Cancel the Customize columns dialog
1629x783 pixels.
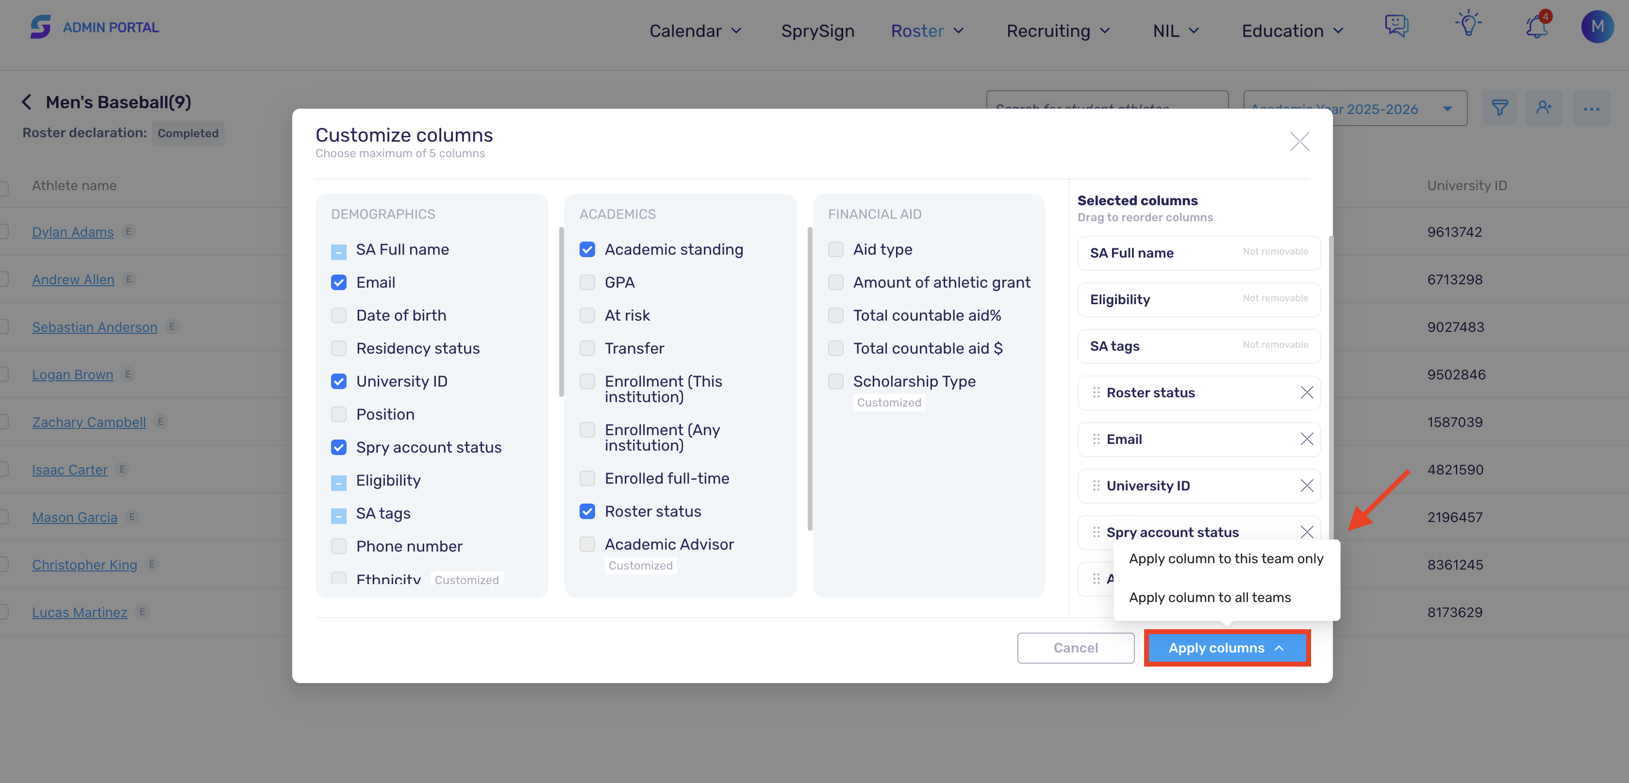1076,648
